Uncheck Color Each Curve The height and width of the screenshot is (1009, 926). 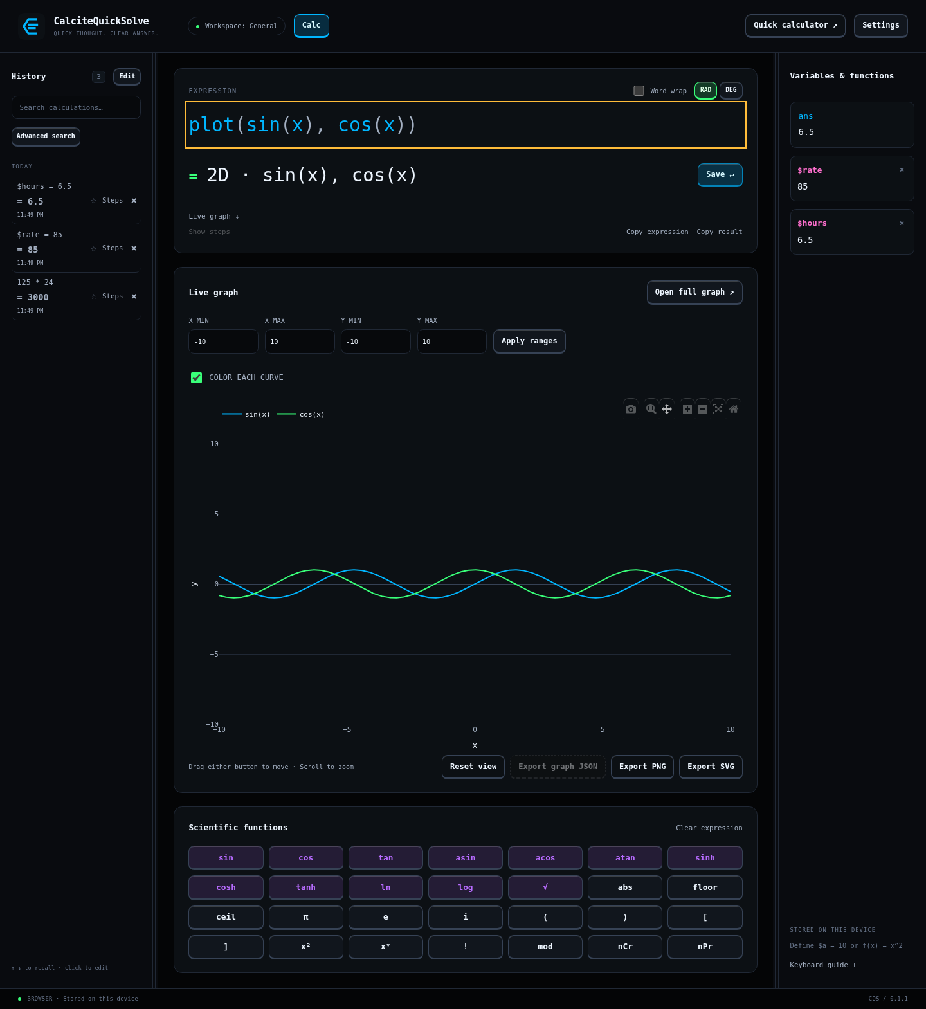pyautogui.click(x=196, y=377)
